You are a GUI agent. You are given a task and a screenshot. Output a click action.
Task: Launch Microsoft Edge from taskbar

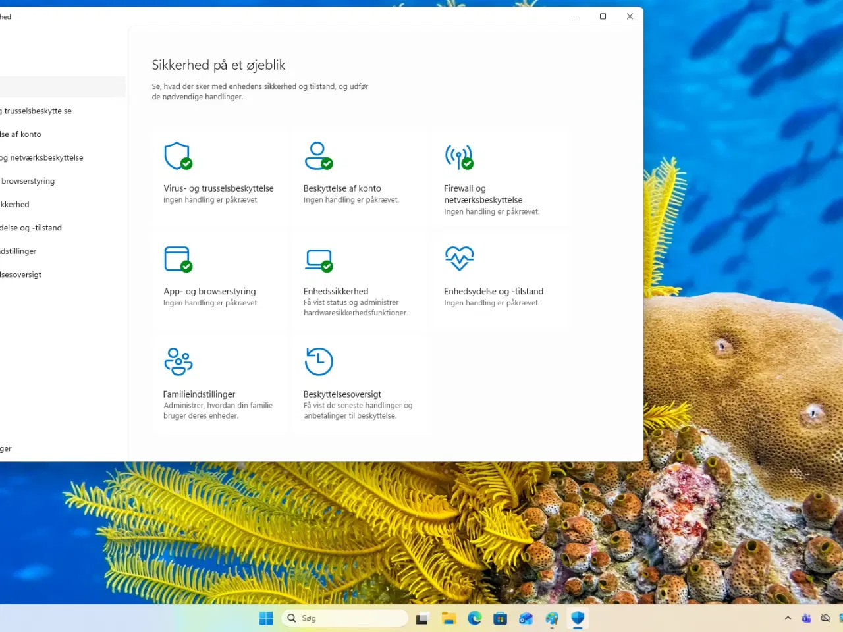point(474,618)
